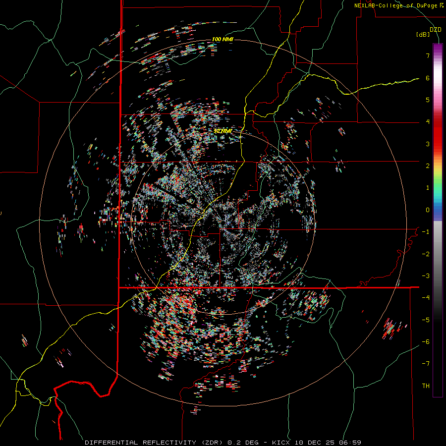Click the KICX radar site identifier
This screenshot has width=446, height=446.
281,443
